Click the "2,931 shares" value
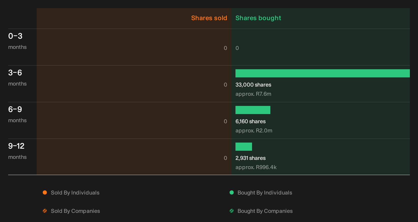Screen dimensions: 418x222 click(x=250, y=158)
